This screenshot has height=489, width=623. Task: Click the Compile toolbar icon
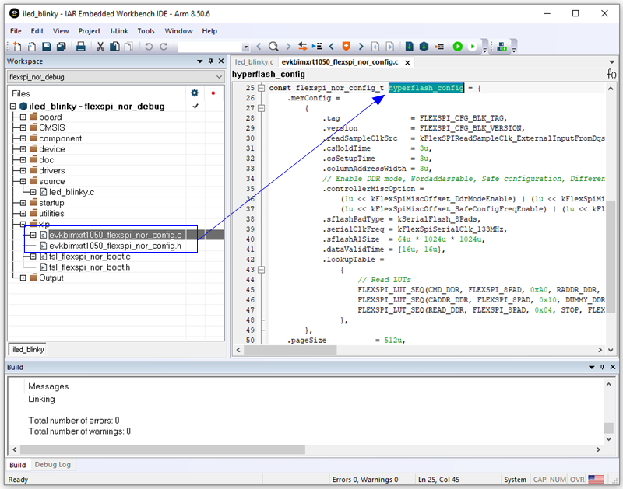(410, 47)
